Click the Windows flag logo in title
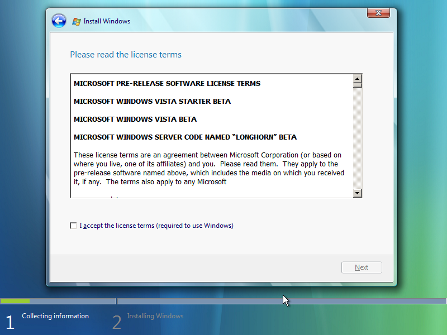Screen dimensions: 447x335 tap(76, 21)
